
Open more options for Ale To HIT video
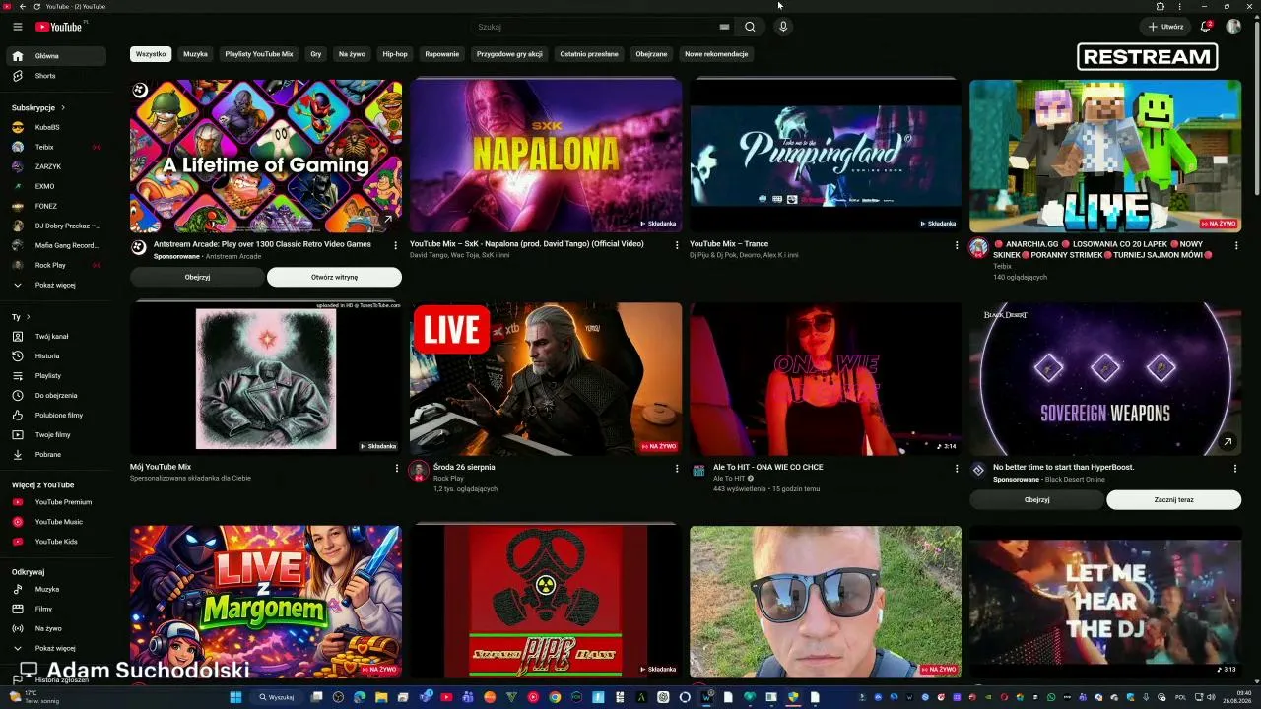click(956, 469)
